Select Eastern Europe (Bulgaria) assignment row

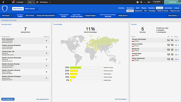25,47
